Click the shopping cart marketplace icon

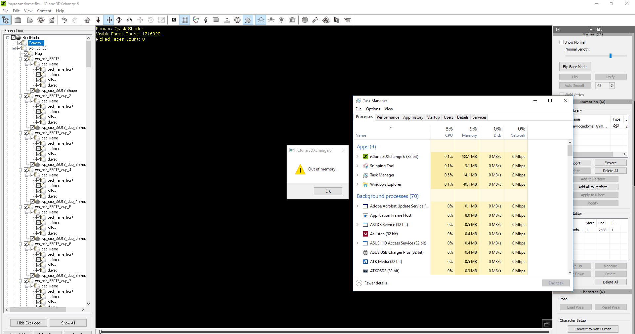pyautogui.click(x=347, y=20)
